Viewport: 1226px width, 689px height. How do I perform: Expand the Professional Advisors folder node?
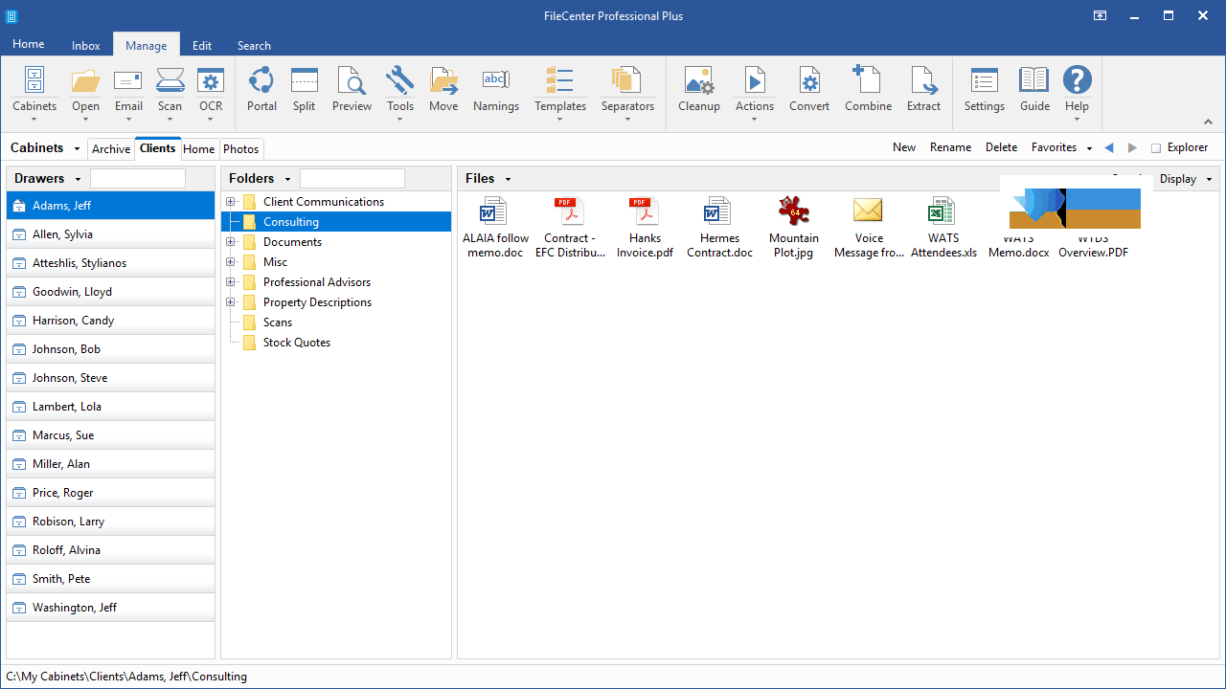230,282
